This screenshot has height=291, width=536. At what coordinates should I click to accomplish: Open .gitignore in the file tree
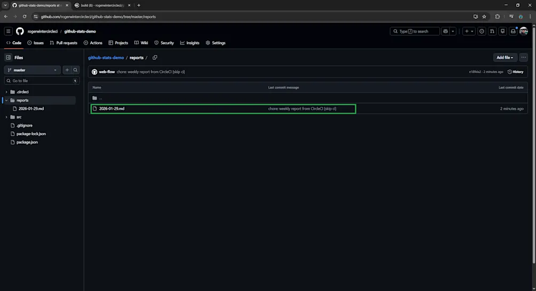[24, 125]
